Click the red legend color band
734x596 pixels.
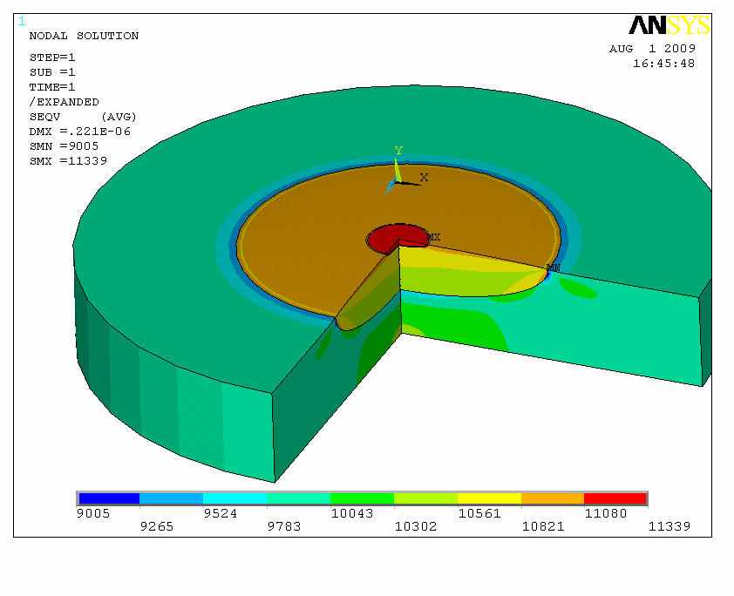coord(615,498)
